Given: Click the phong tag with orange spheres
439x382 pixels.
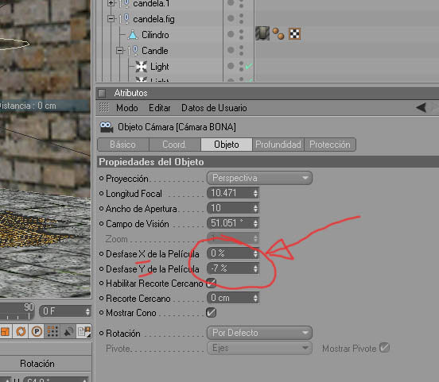Looking at the screenshot, I should click(278, 34).
